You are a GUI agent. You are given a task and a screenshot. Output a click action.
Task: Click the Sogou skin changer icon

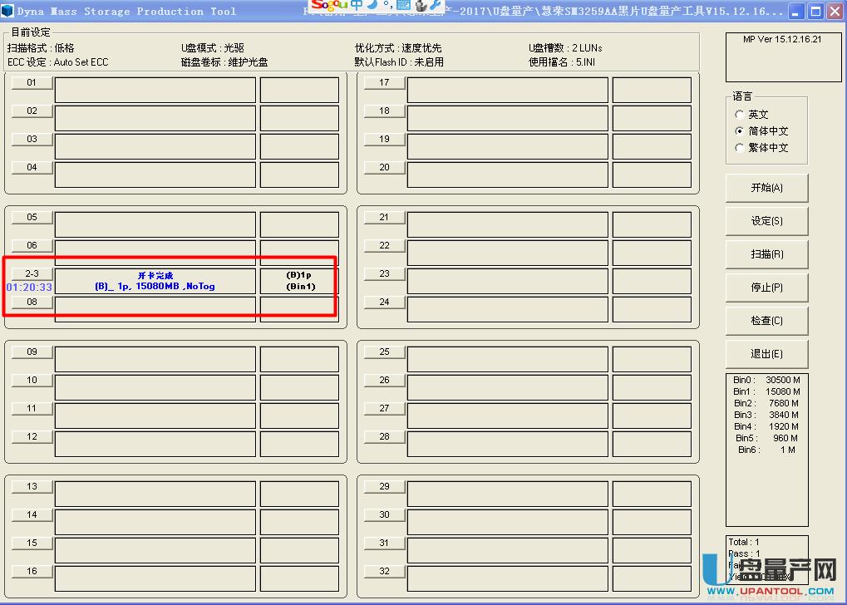point(420,7)
